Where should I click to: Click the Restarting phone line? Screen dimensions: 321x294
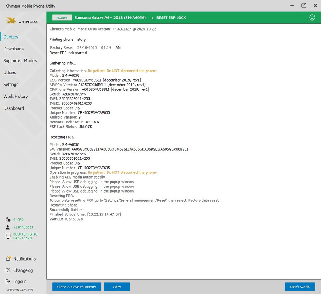[x=64, y=205]
